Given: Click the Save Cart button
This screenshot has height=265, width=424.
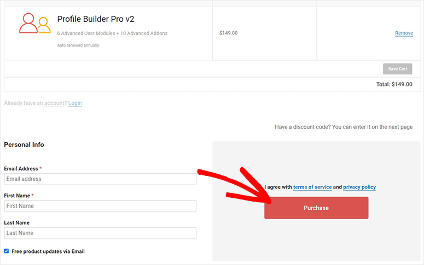Looking at the screenshot, I should click(398, 69).
